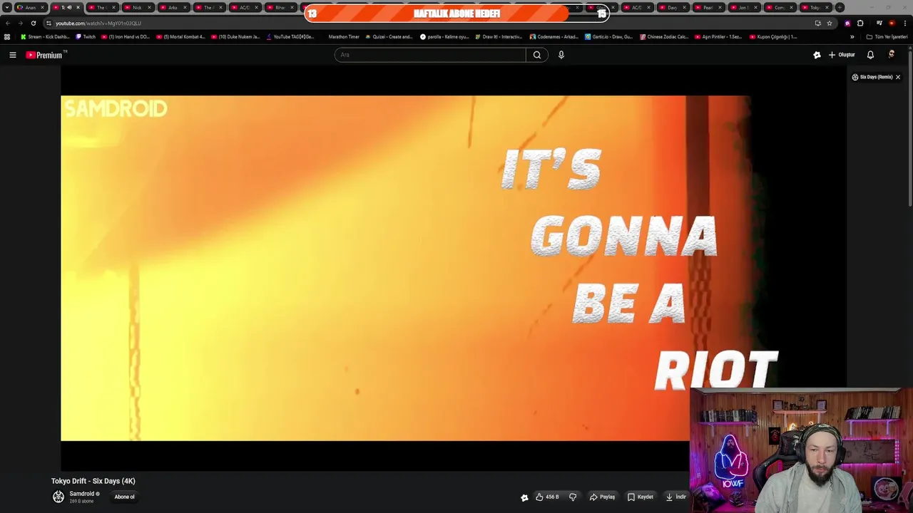The width and height of the screenshot is (913, 513).
Task: Open the YouTube TAG Generator bookmark
Action: (290, 37)
